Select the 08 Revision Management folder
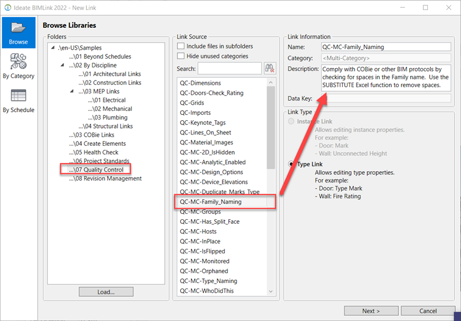Viewport: 461px width, 321px height. [x=105, y=178]
